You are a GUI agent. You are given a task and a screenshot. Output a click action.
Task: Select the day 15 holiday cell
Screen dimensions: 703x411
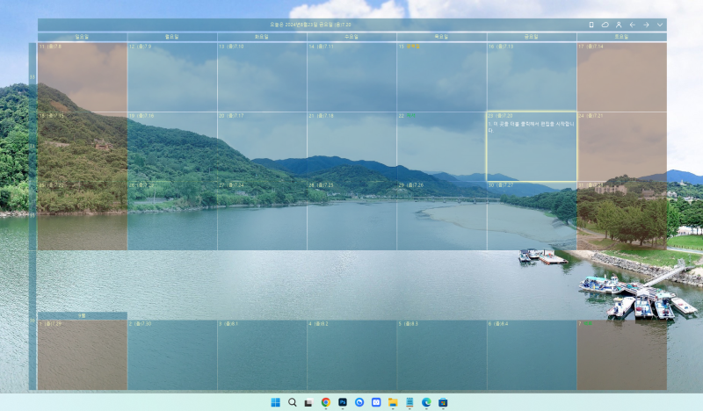442,77
